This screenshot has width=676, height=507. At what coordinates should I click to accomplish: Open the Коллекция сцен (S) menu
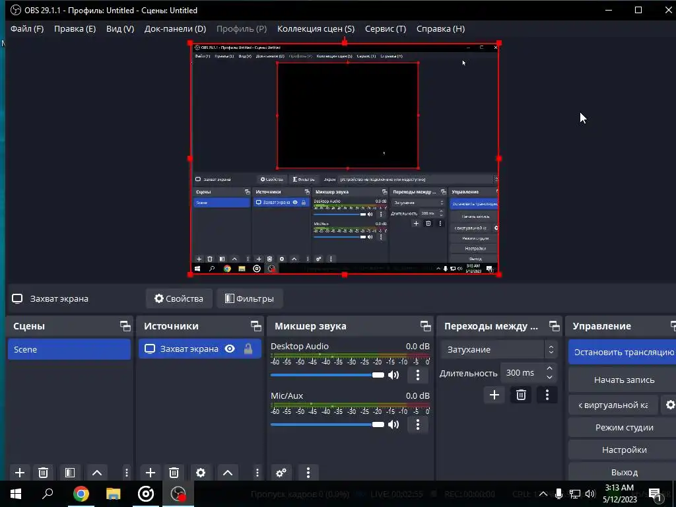(316, 29)
